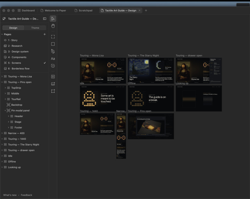Viewport: 250px width, 199px height.
Task: Select the Touring — The Starry Night layer
Action: coord(24,144)
